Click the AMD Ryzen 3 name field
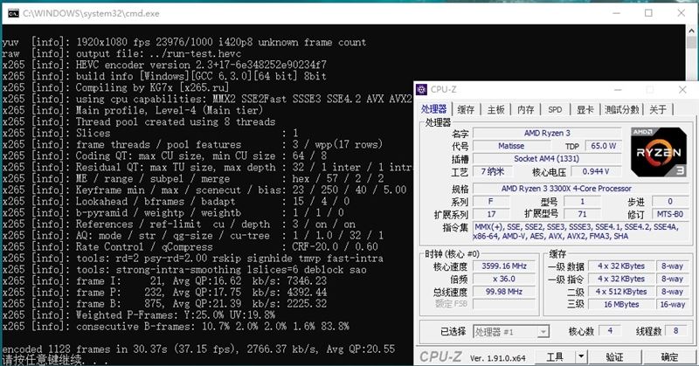Image resolution: width=699 pixels, height=366 pixels. [x=547, y=133]
